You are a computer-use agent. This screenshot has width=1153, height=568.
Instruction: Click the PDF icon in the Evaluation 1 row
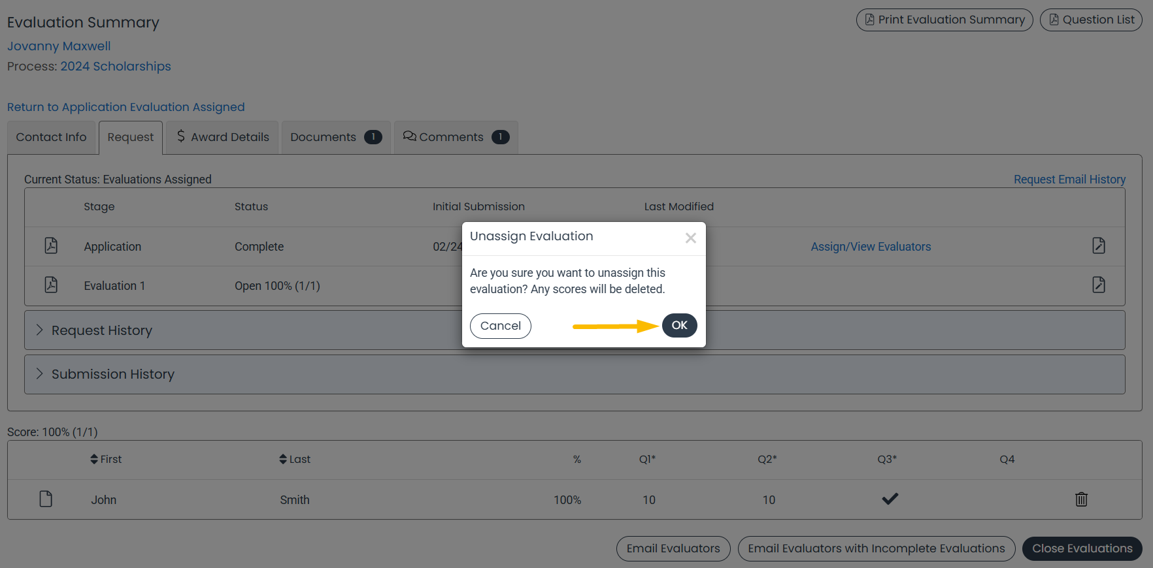pos(51,285)
